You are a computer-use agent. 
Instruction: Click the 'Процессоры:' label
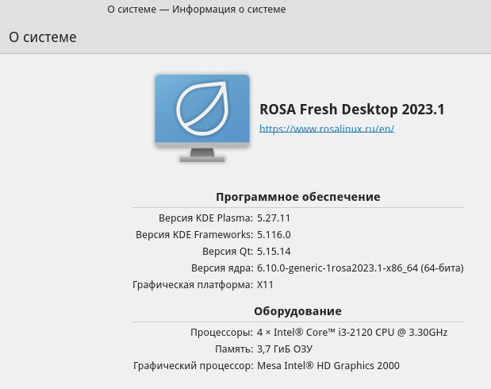pyautogui.click(x=221, y=333)
